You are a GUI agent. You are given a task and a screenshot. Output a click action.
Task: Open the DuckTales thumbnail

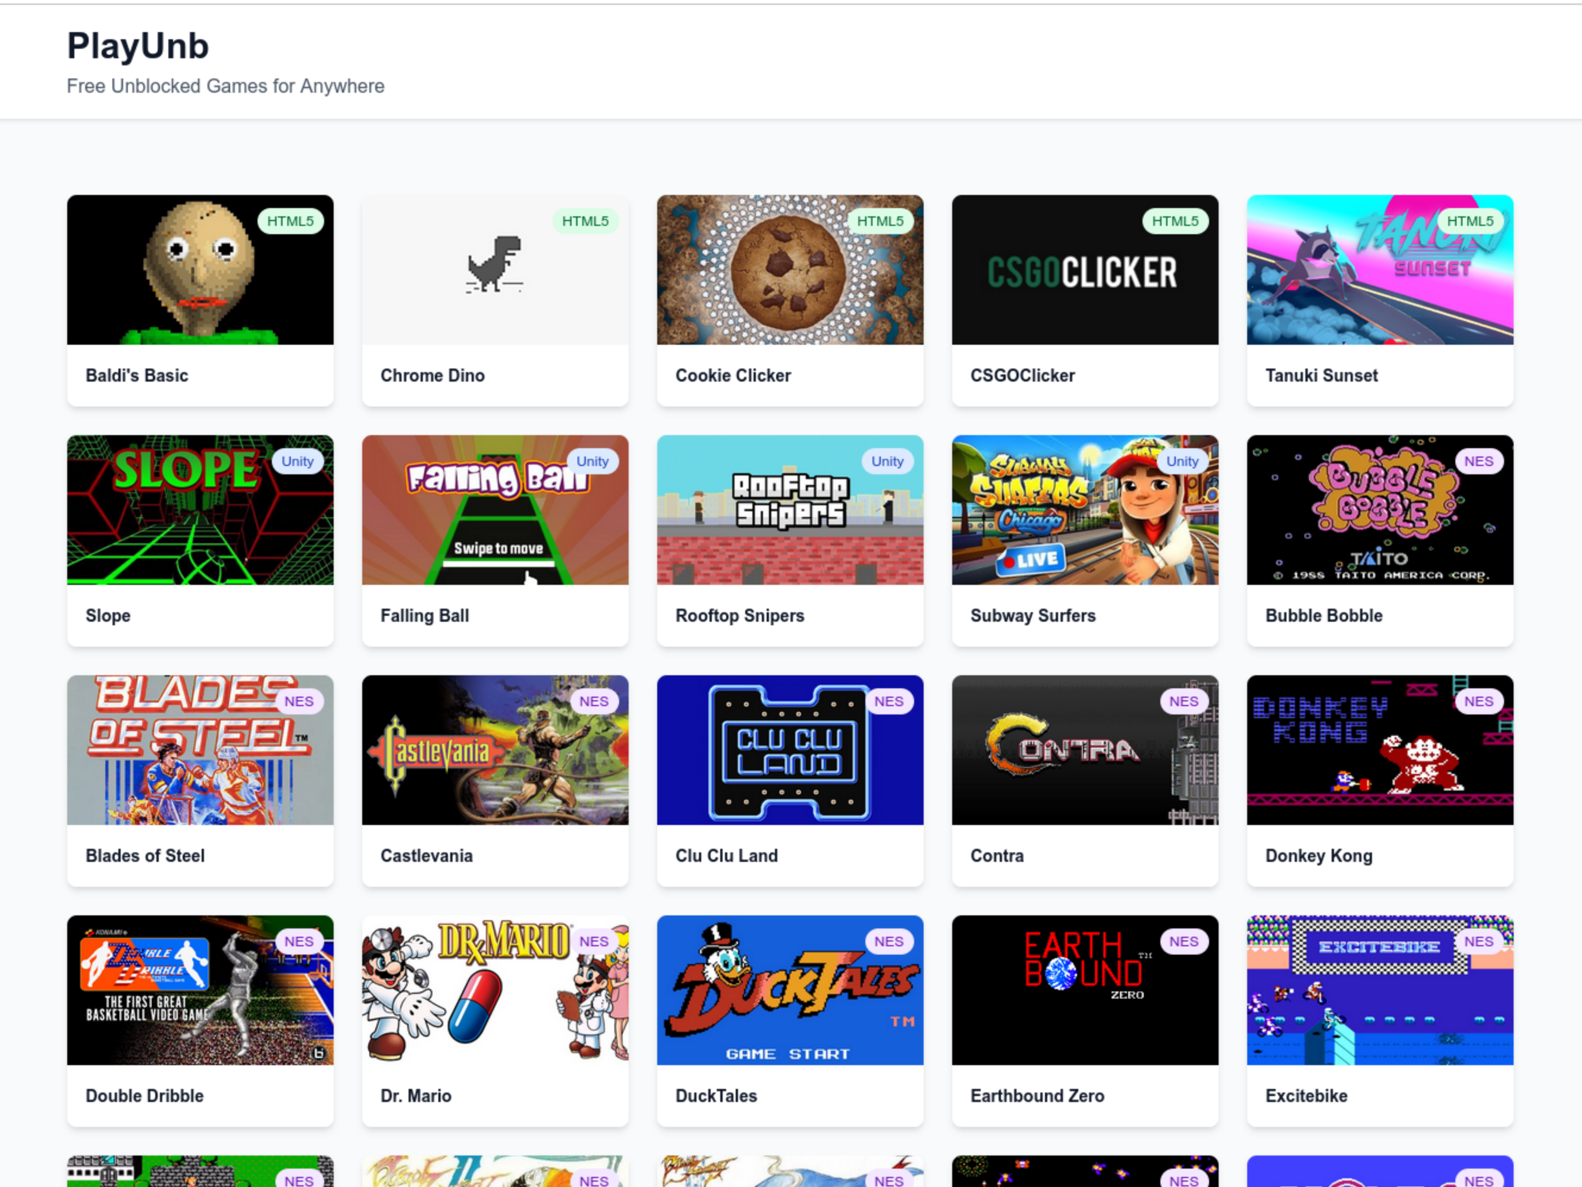pos(790,990)
